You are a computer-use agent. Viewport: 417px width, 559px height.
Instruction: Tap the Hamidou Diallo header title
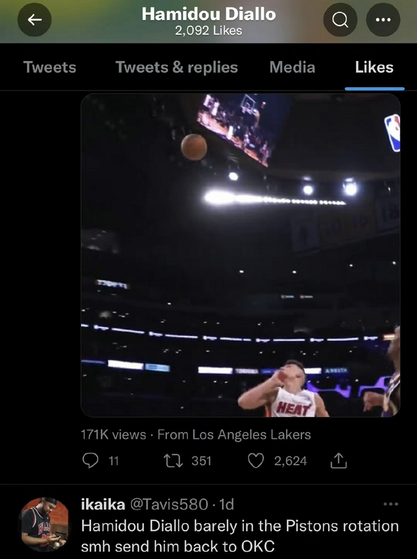(208, 14)
